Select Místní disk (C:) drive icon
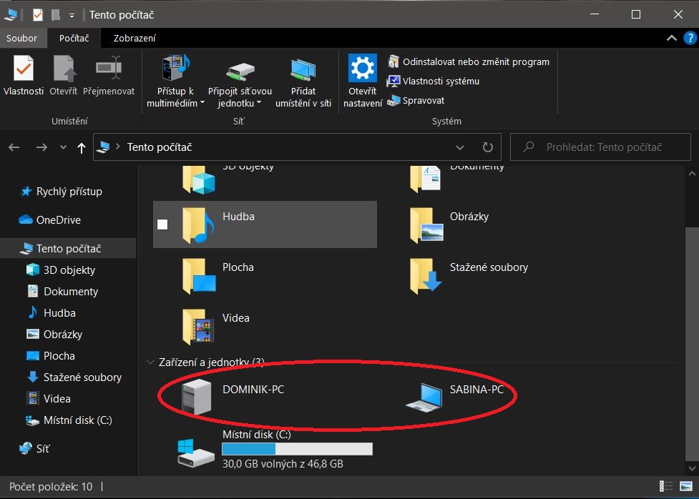Image resolution: width=699 pixels, height=499 pixels. pyautogui.click(x=195, y=453)
